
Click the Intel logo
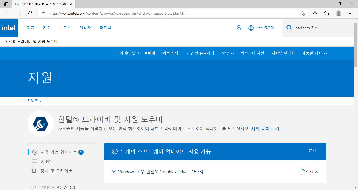tap(9, 28)
